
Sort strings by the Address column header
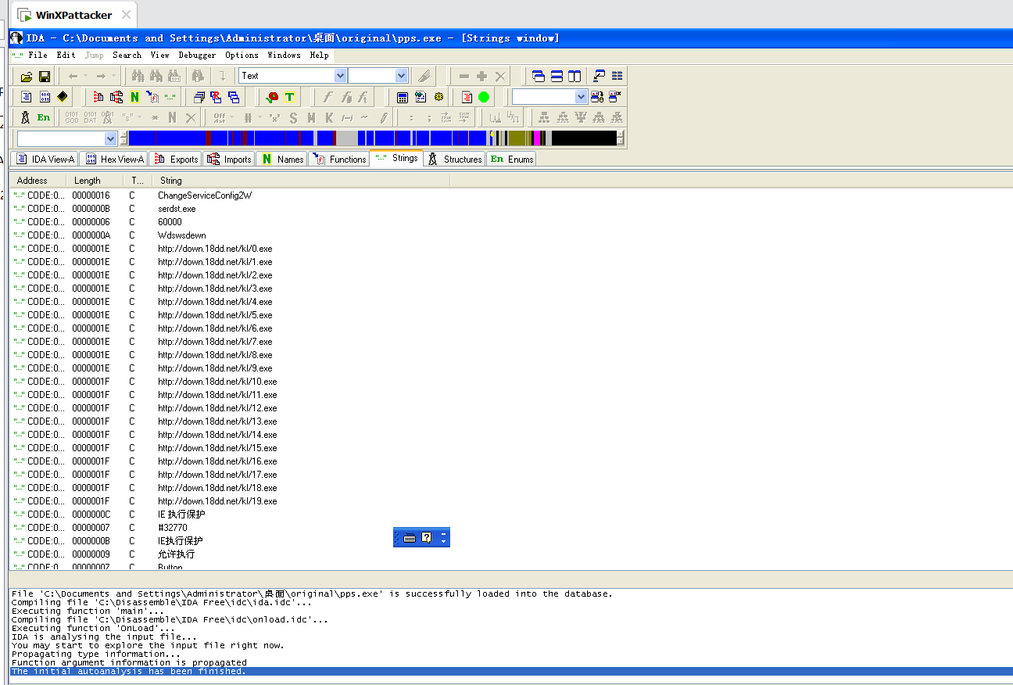pos(38,181)
